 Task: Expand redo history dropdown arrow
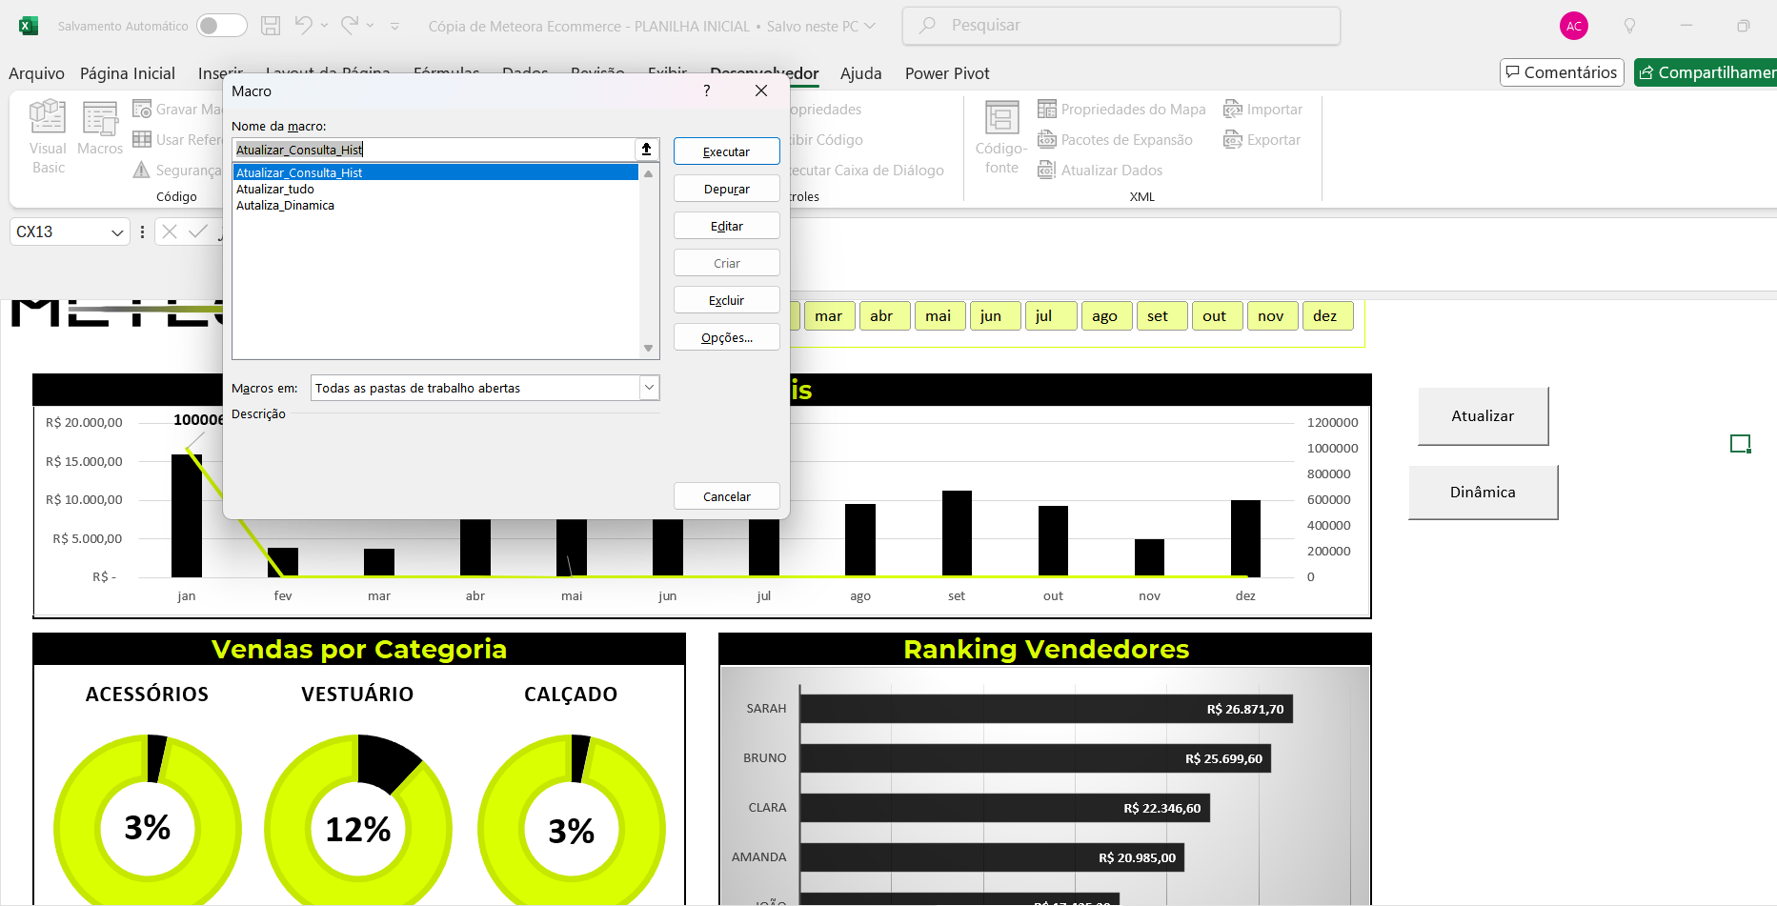point(370,26)
